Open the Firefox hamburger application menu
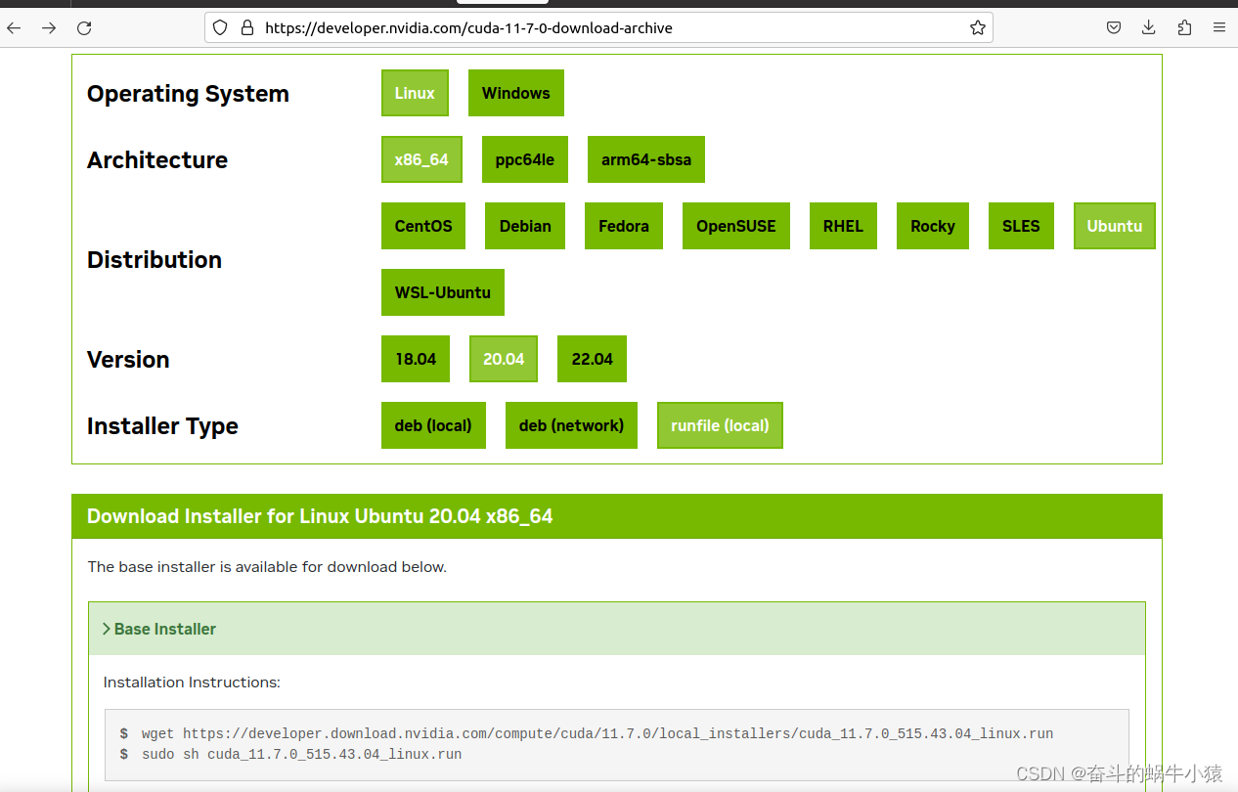This screenshot has width=1238, height=792. pos(1219,28)
